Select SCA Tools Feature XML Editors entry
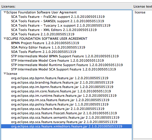152x140 pixels. (x=54, y=30)
